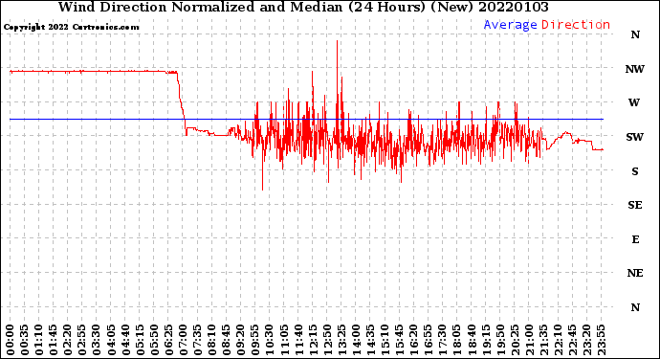Click the Copyright 2022 Cartronics.com text
660x359 pixels.
tap(71, 27)
